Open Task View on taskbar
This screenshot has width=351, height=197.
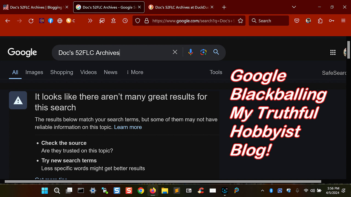(x=69, y=190)
